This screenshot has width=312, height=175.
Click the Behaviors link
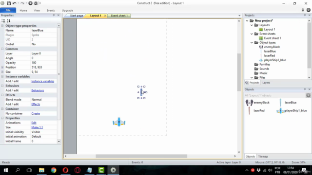(38, 90)
